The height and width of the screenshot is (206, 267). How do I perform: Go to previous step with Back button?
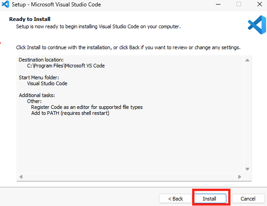click(x=175, y=199)
